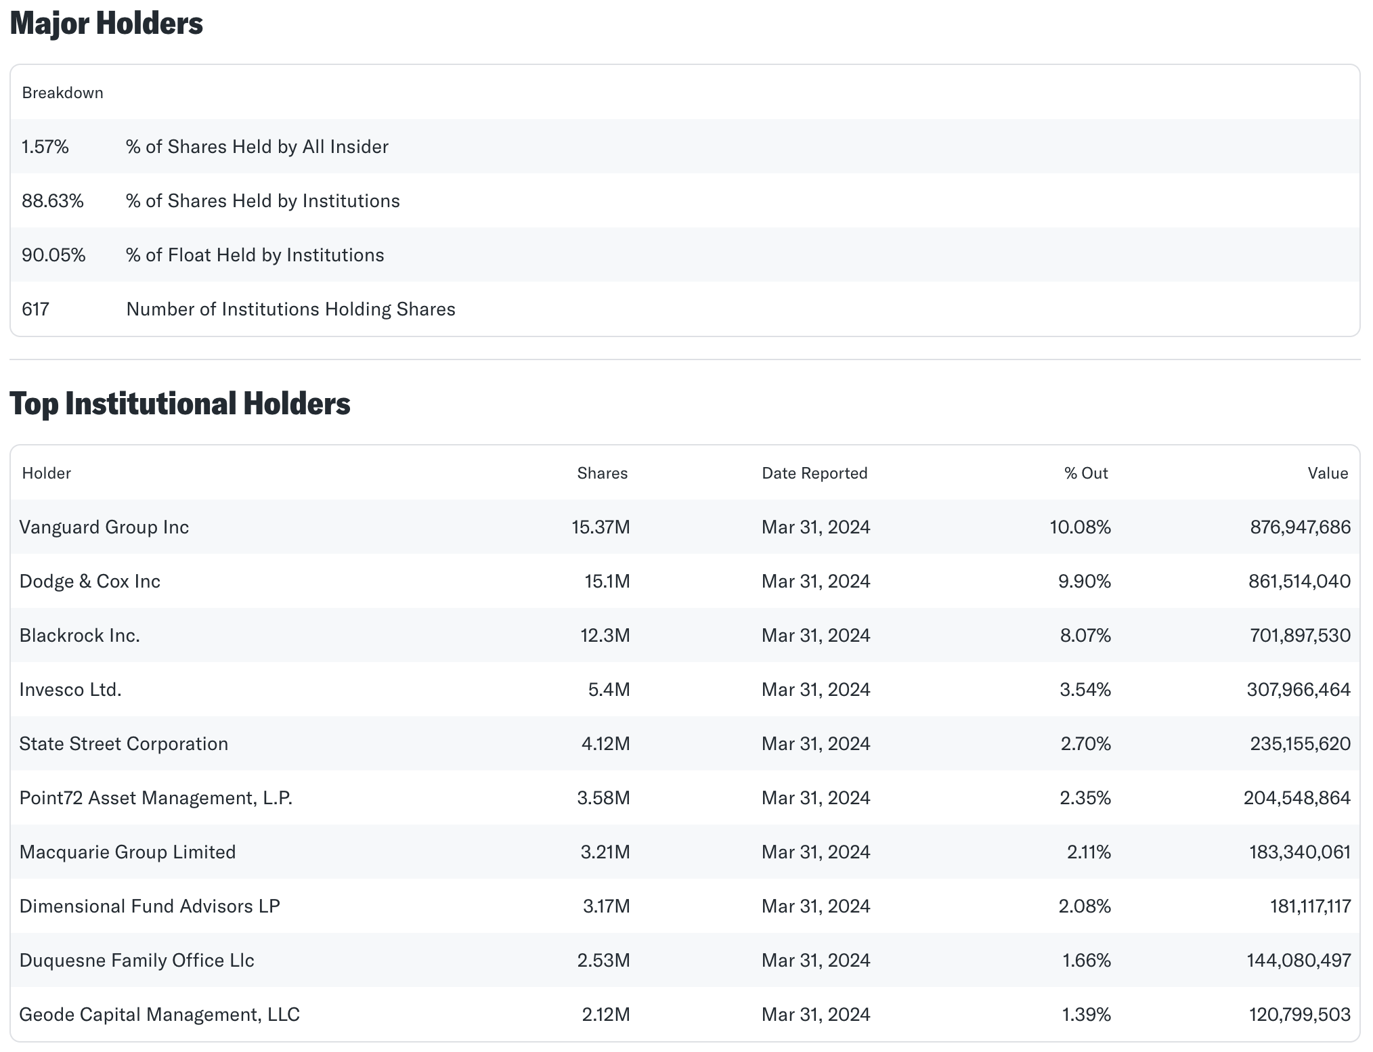Select the 617 institutions count
The image size is (1373, 1052).
[x=35, y=309]
